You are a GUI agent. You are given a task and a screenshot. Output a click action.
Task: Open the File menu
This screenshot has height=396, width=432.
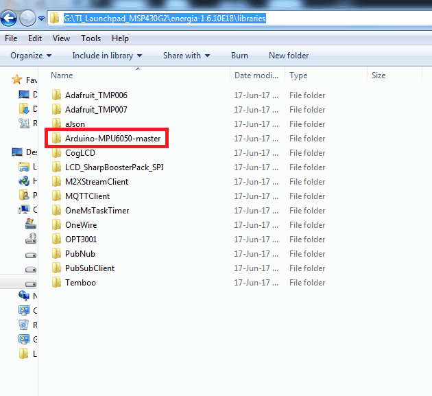pos(11,38)
